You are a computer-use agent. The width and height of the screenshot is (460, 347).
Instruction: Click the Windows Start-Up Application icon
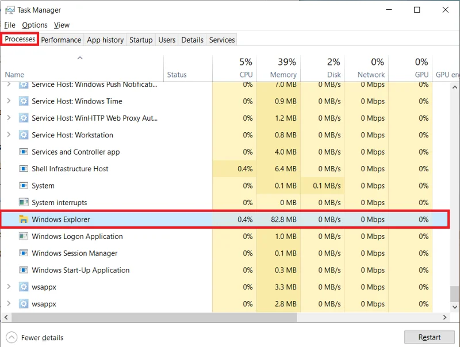pos(24,270)
